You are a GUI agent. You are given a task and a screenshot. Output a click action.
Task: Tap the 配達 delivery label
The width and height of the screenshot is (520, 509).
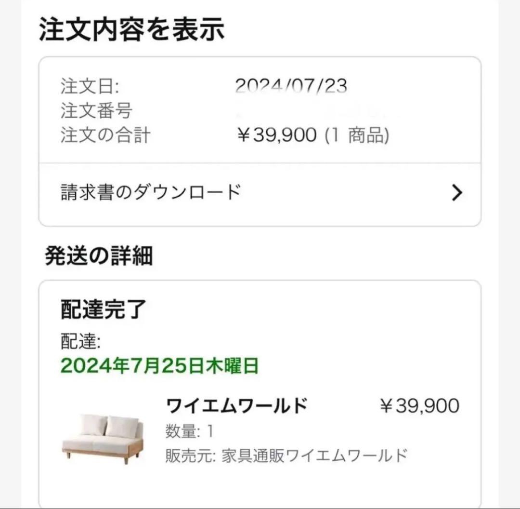pos(76,340)
